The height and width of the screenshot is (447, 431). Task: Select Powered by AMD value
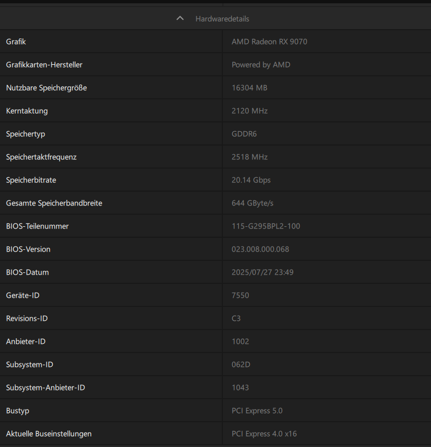261,65
